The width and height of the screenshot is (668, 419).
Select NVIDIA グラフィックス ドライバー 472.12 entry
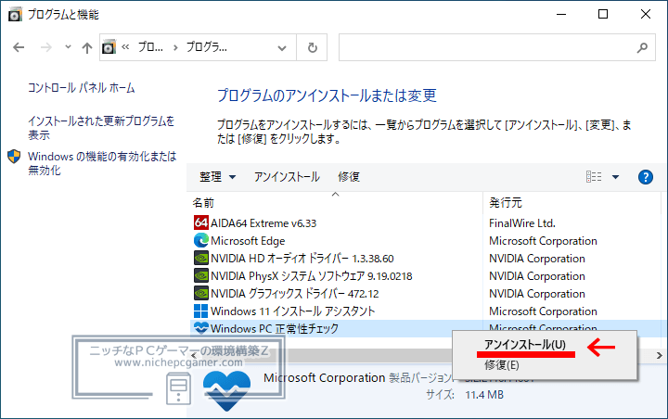(294, 294)
